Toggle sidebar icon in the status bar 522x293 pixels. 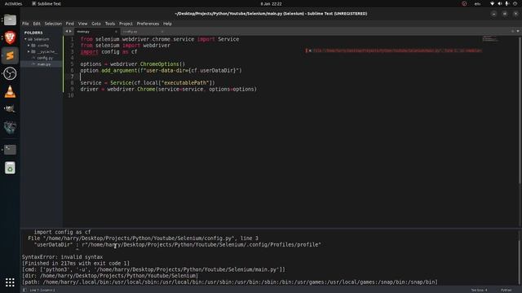click(x=25, y=290)
